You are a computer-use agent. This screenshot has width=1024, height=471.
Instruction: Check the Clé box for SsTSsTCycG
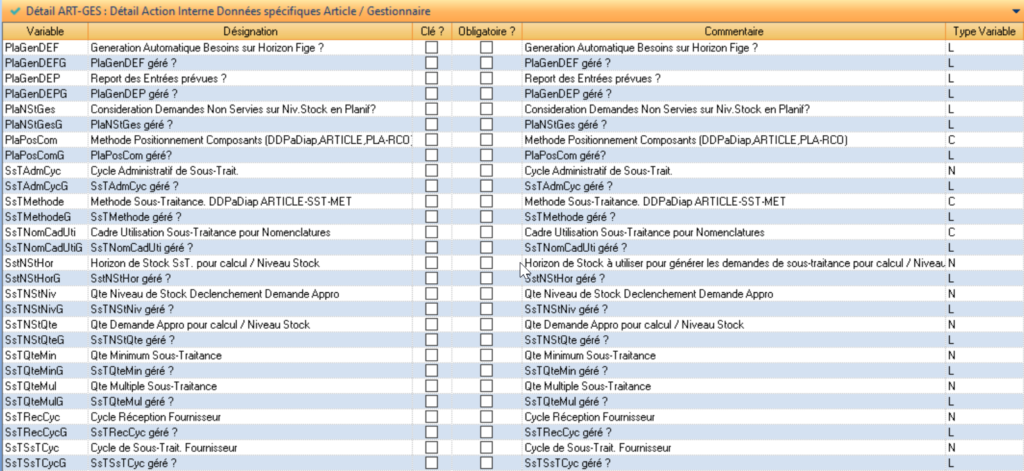(x=432, y=463)
